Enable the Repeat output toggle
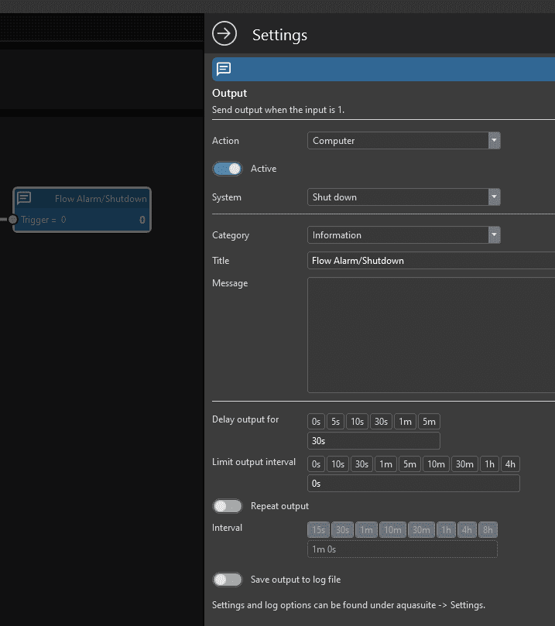Viewport: 555px width, 626px height. pyautogui.click(x=228, y=506)
